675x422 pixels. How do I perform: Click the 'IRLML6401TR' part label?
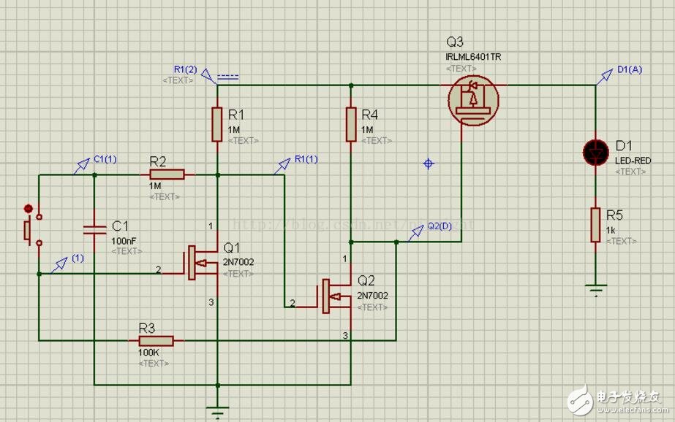473,57
